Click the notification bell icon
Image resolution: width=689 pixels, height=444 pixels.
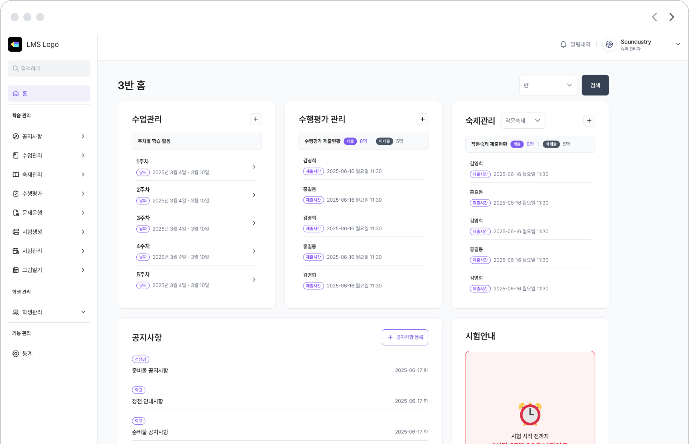click(563, 44)
